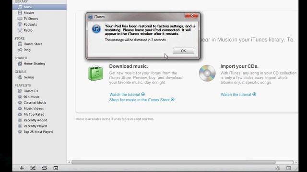Add a new playlist with plus button
Screen dimensions: 307x172
pyautogui.click(x=22, y=168)
